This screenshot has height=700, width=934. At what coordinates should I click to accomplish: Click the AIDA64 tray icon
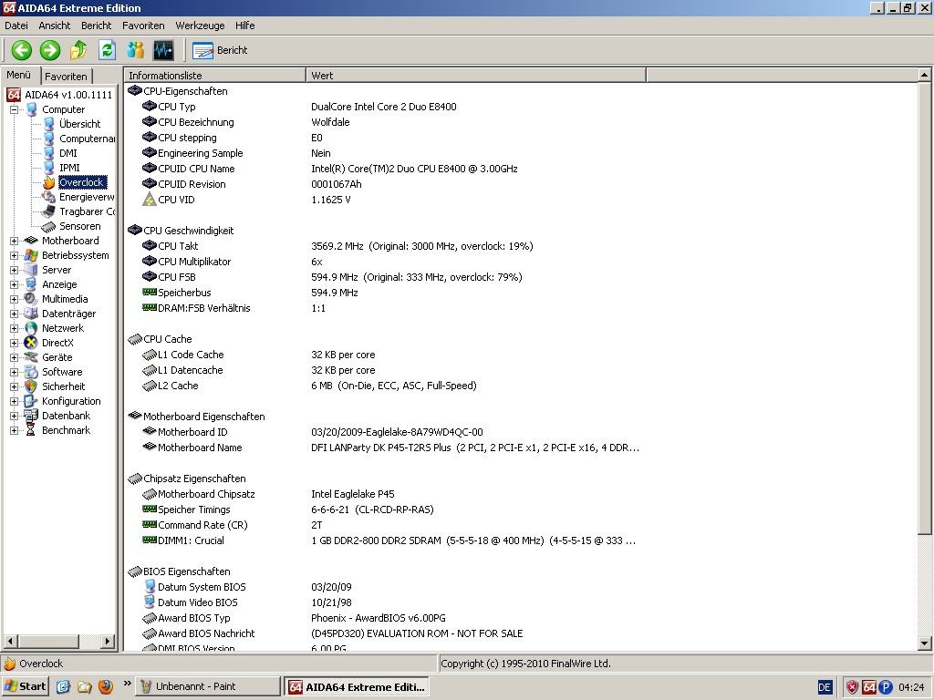pyautogui.click(x=869, y=687)
